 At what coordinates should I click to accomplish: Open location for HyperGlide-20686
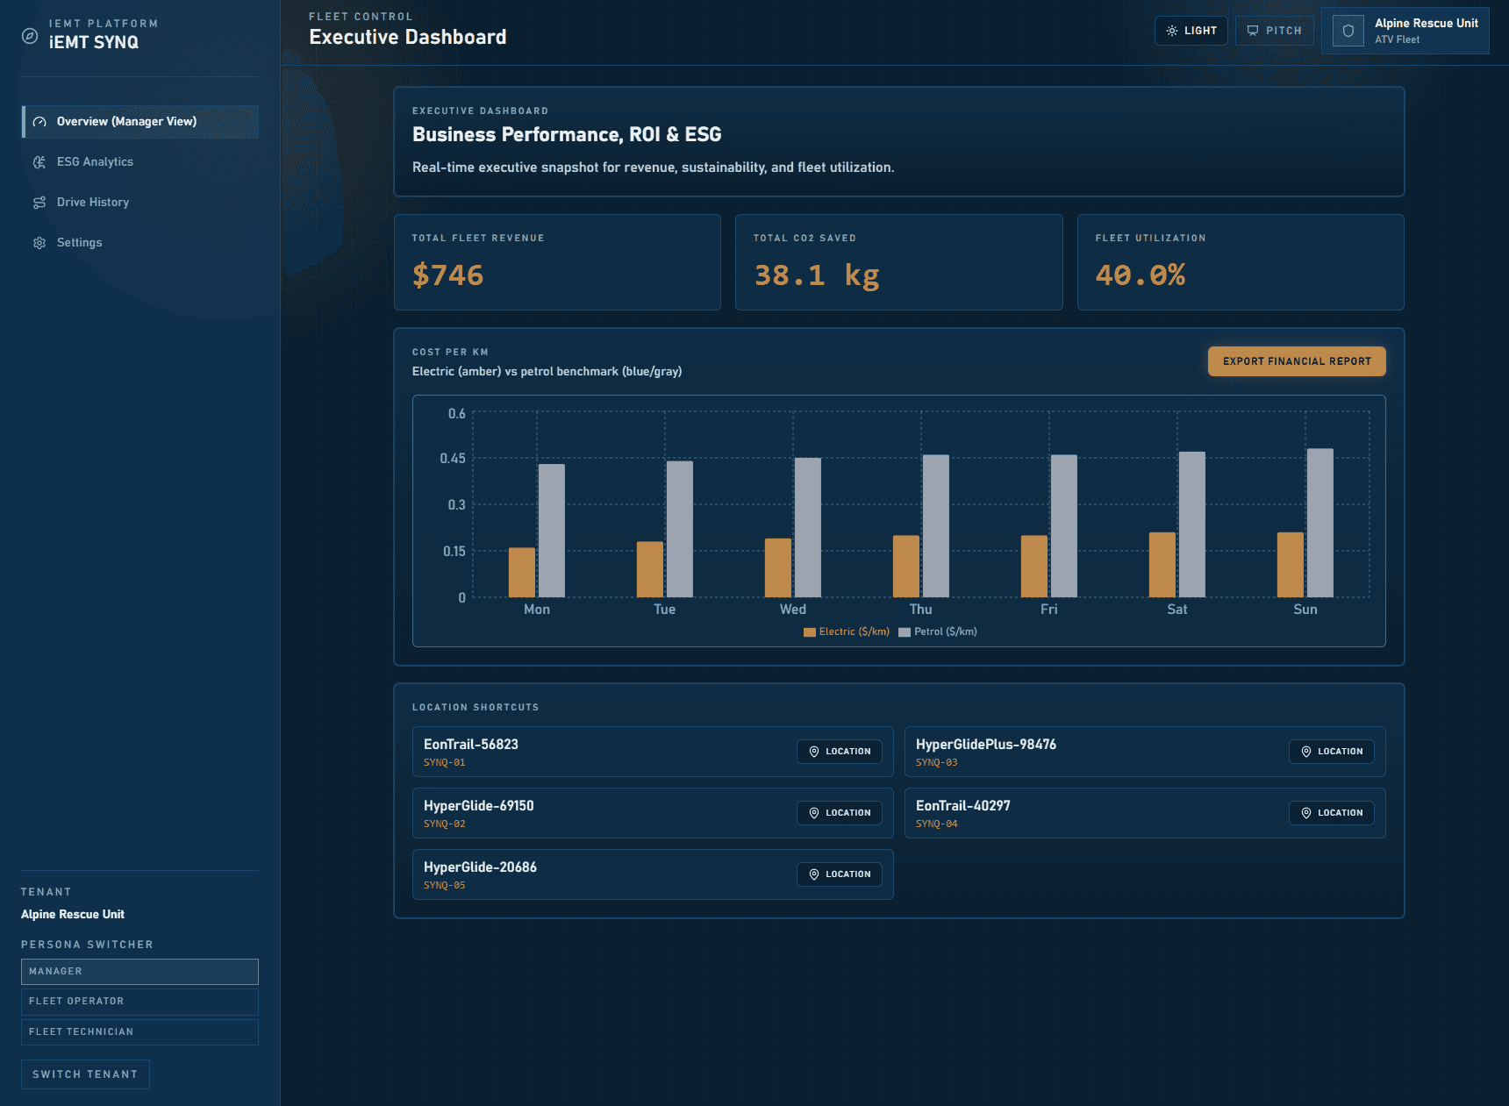point(839,874)
